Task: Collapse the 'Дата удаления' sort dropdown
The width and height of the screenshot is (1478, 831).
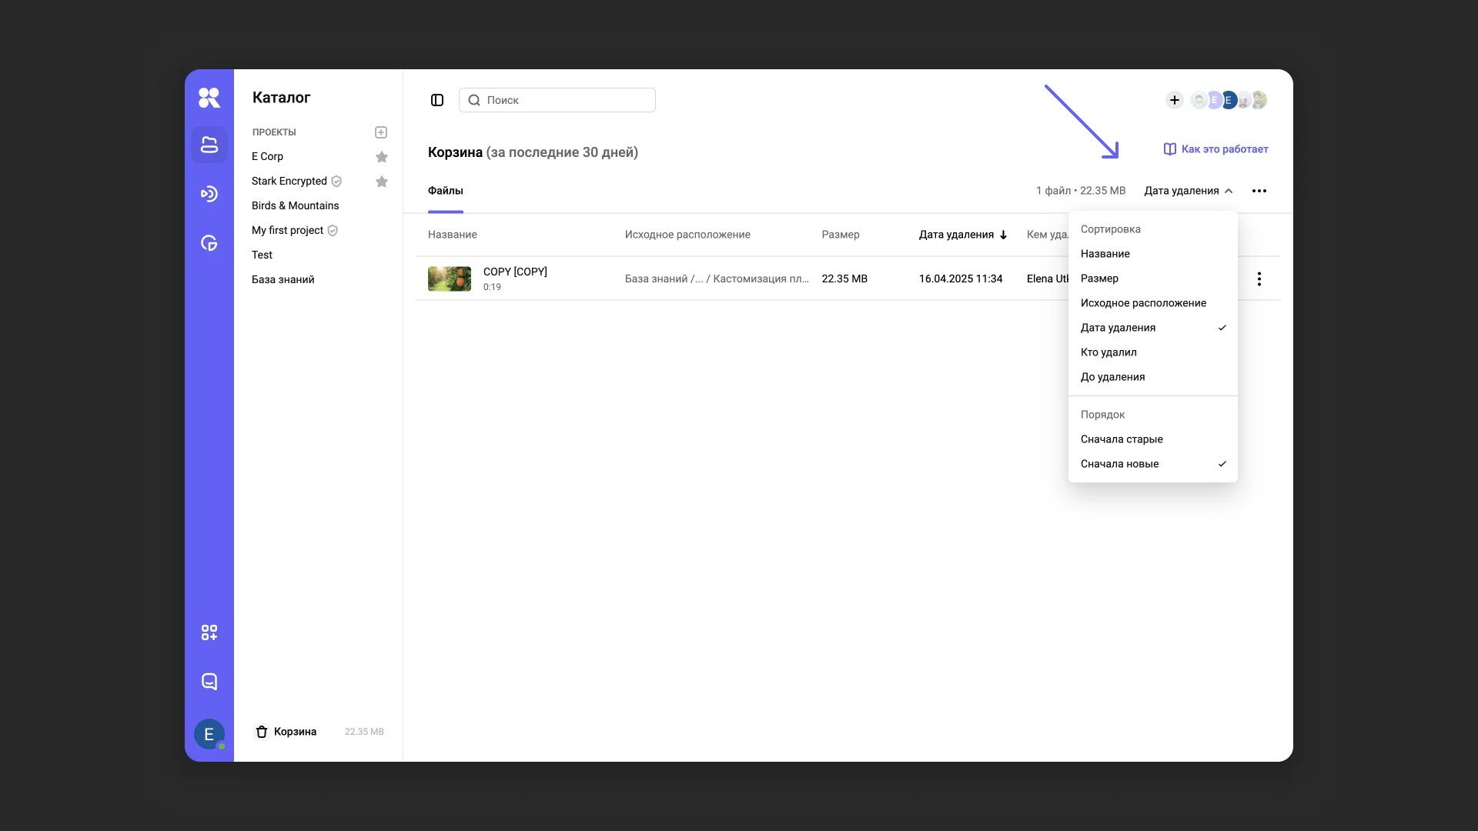Action: 1188,191
